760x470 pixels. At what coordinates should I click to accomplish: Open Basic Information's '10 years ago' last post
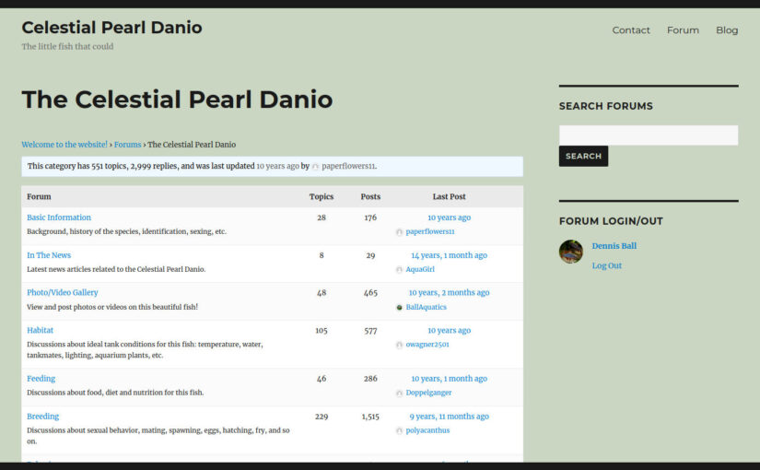pyautogui.click(x=449, y=217)
